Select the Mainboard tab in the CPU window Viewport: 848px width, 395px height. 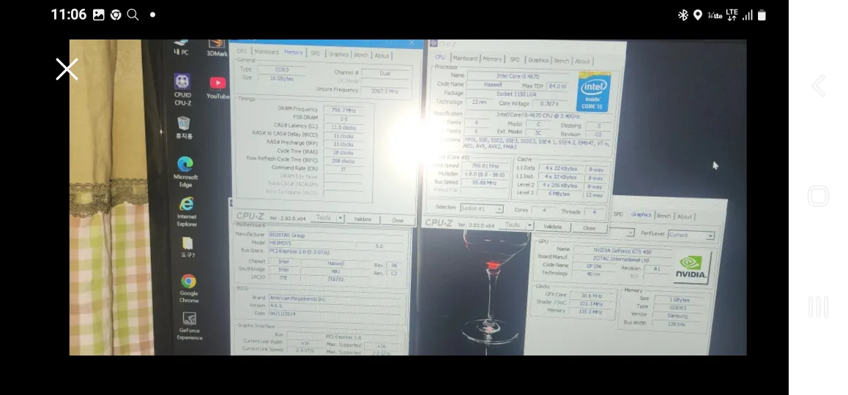[x=464, y=59]
